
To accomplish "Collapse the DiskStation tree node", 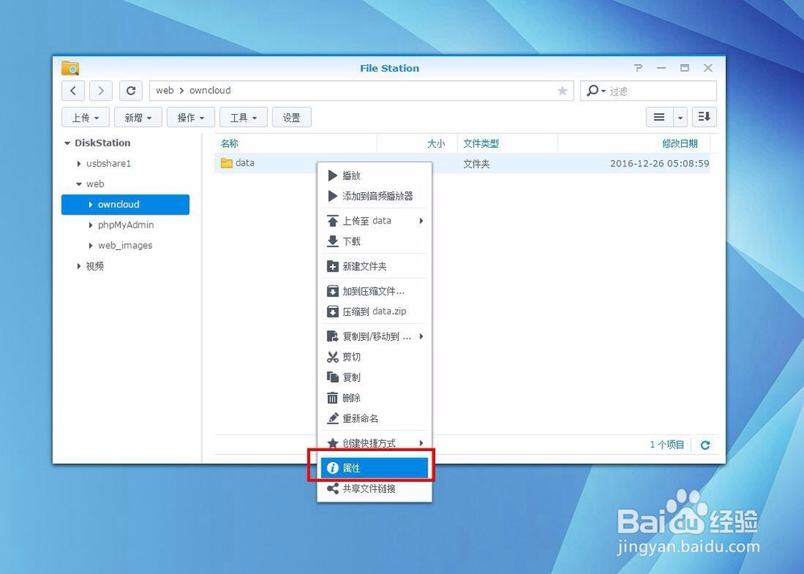I will (x=68, y=143).
